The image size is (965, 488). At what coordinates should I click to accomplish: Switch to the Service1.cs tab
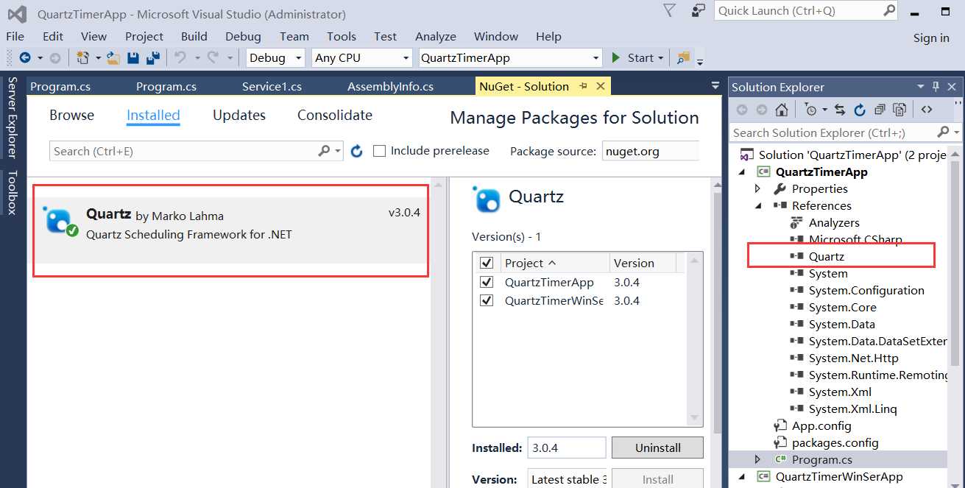coord(272,86)
